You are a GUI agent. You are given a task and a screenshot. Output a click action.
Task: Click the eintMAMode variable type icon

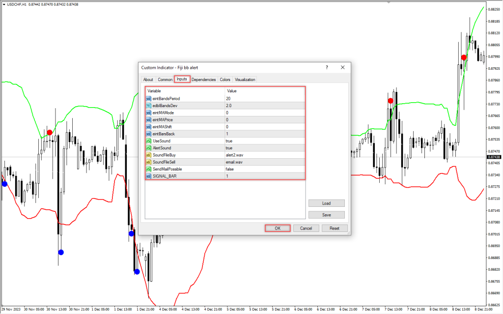(148, 113)
